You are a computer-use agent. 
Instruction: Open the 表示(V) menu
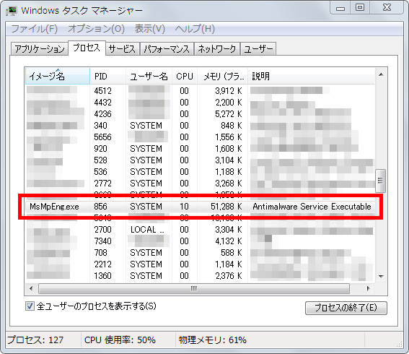click(150, 29)
